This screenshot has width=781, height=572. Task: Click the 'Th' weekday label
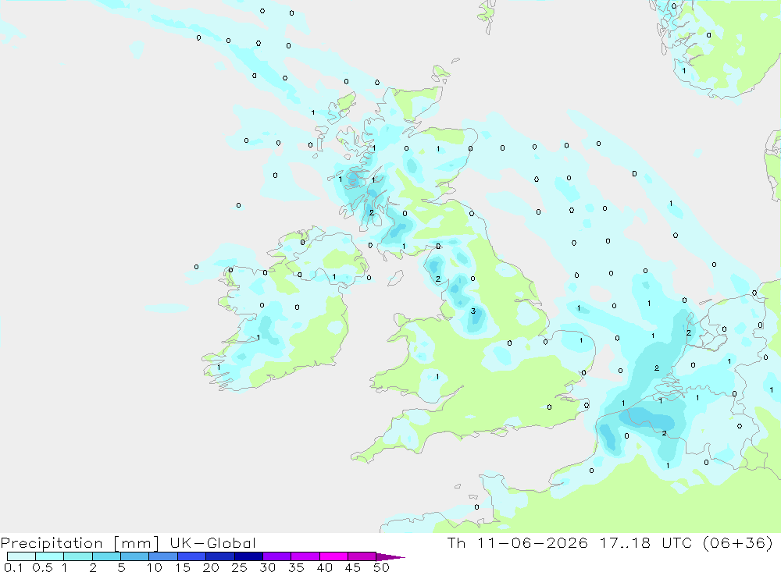click(456, 542)
